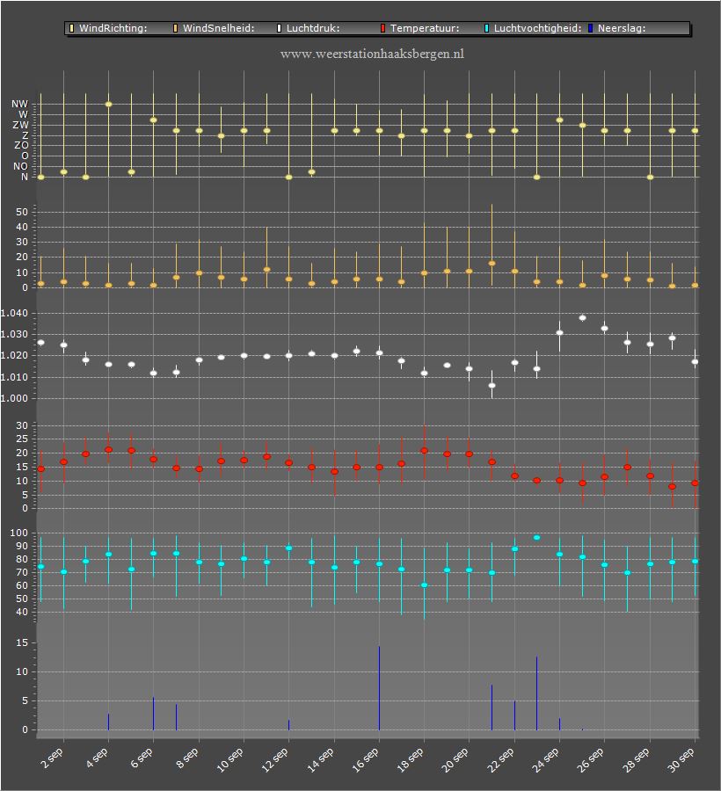The height and width of the screenshot is (791, 721).
Task: Click the 1.020 pressure axis label
Action: pyautogui.click(x=14, y=356)
